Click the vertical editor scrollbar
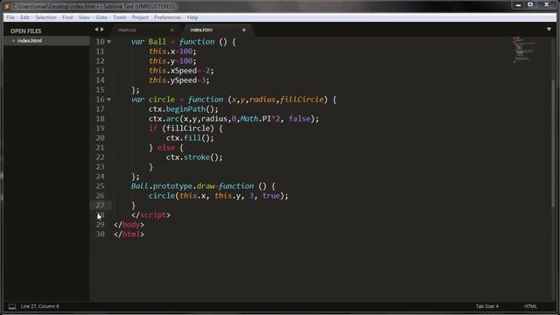The height and width of the screenshot is (315, 560). [x=554, y=143]
